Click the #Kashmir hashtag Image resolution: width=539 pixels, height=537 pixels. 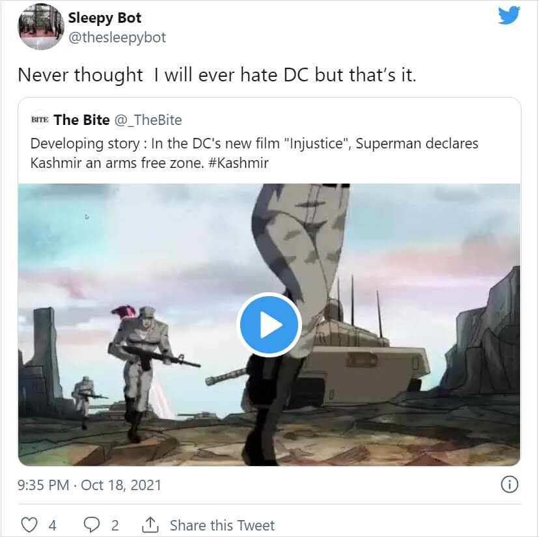click(238, 162)
